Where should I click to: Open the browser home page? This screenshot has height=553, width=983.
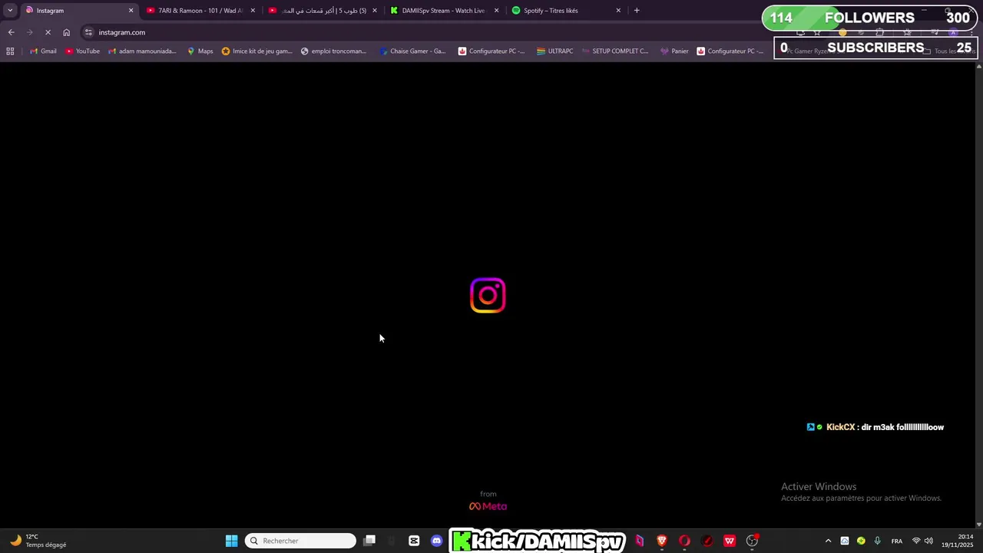click(67, 32)
